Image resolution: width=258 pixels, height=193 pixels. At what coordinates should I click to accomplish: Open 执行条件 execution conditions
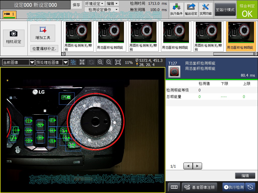point(176,10)
